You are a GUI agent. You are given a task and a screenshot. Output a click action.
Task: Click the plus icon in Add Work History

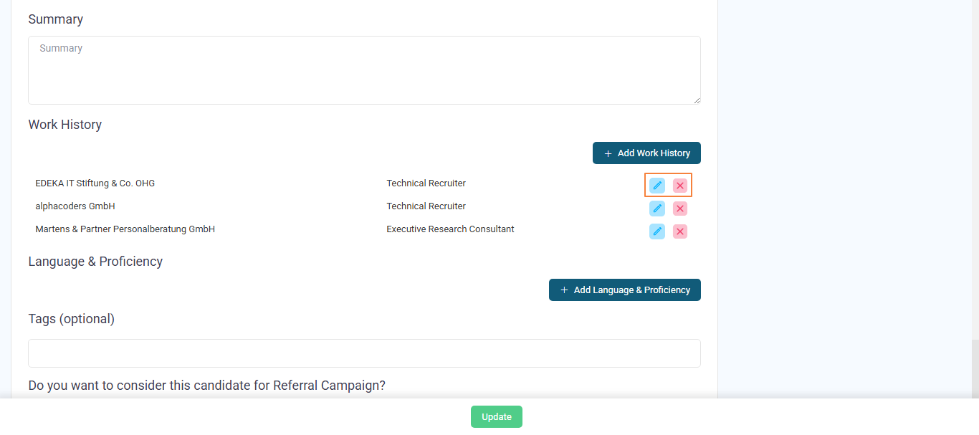click(x=608, y=153)
